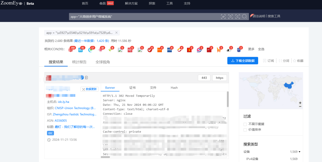This screenshot has width=322, height=162.
Task: Click port 443 button
Action: click(x=204, y=78)
